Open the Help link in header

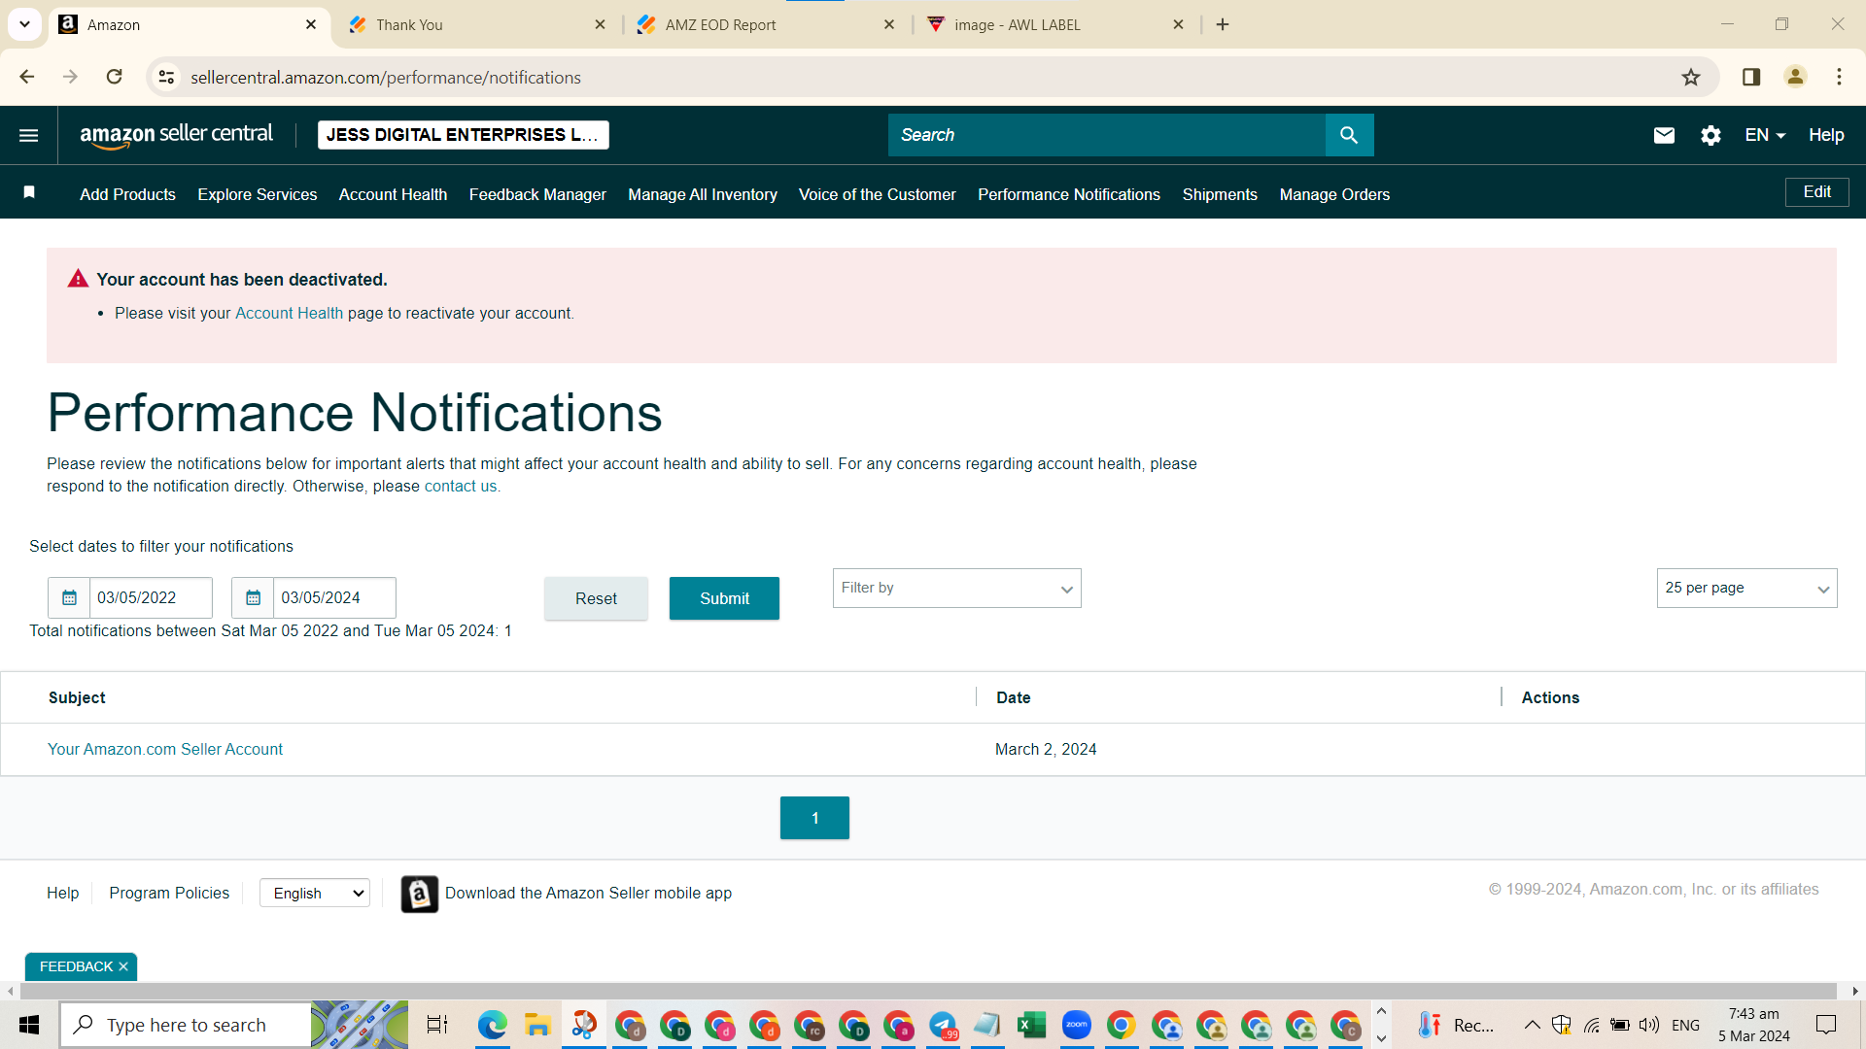tap(1826, 135)
